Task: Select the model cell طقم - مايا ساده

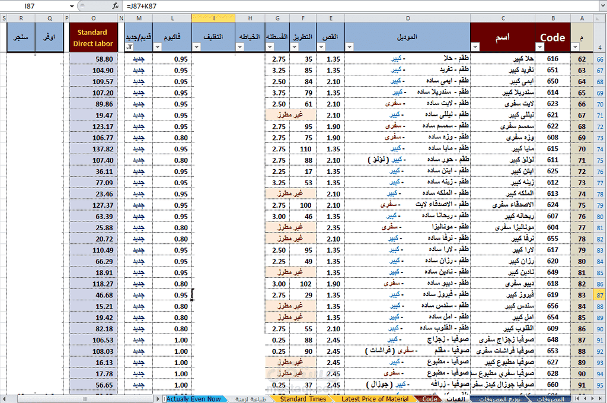Action: 408,149
